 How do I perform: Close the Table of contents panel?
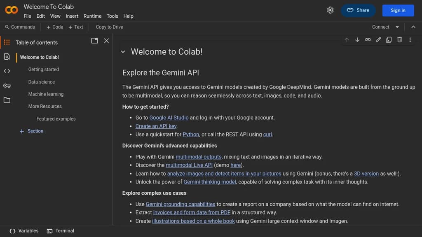coord(107,41)
